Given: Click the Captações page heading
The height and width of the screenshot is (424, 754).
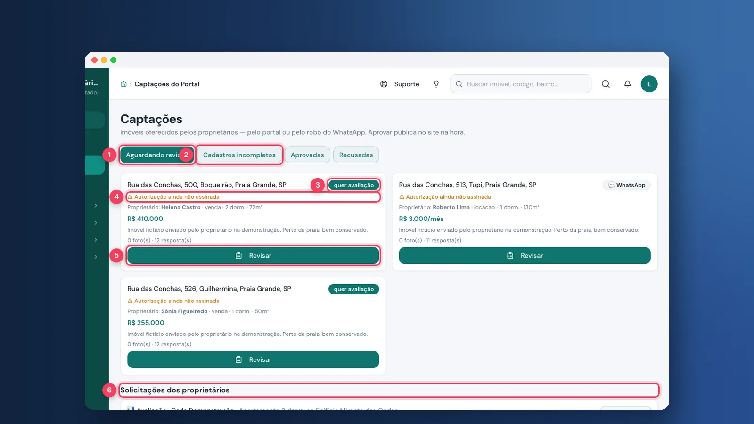Looking at the screenshot, I should click(151, 119).
